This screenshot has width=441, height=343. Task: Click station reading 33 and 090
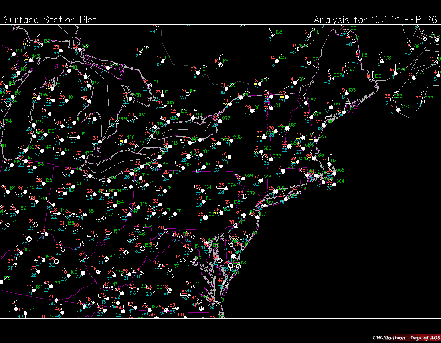tap(231, 140)
